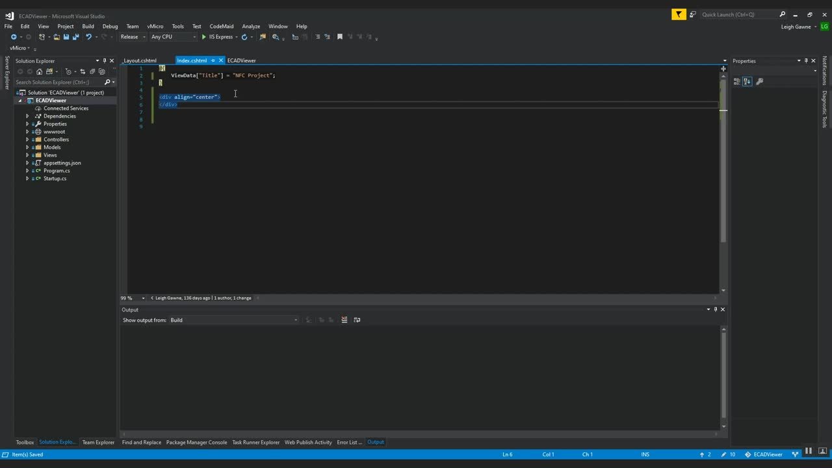Click the Clear All icon in Output panel
This screenshot has width=832, height=468.
pyautogui.click(x=344, y=320)
